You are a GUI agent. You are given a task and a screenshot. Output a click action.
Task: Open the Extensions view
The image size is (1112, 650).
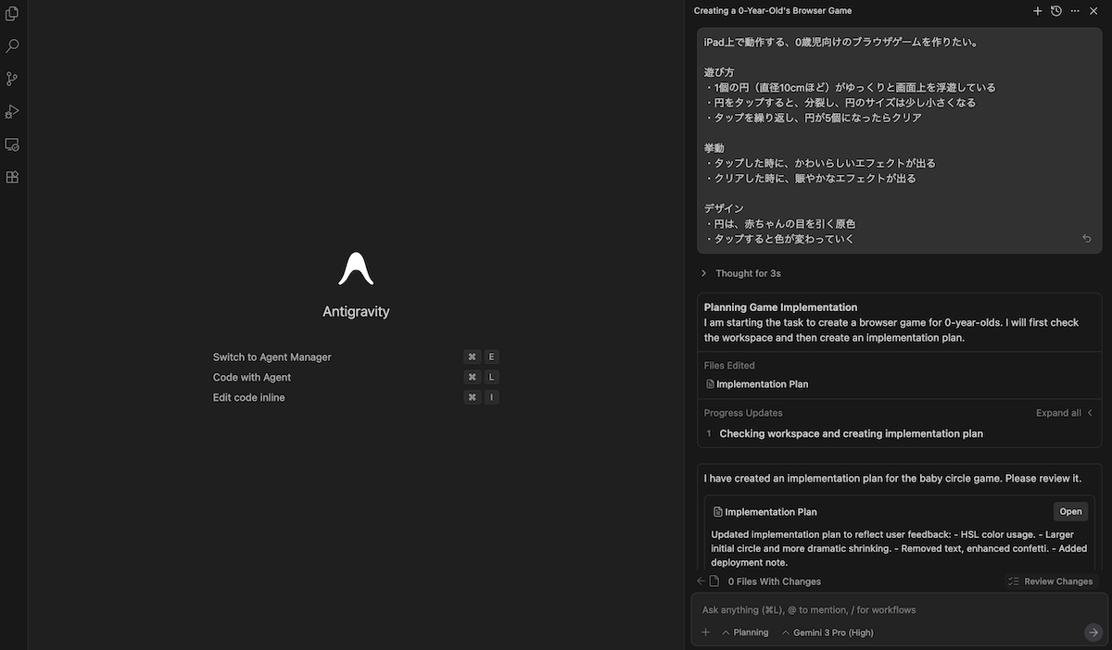point(12,177)
